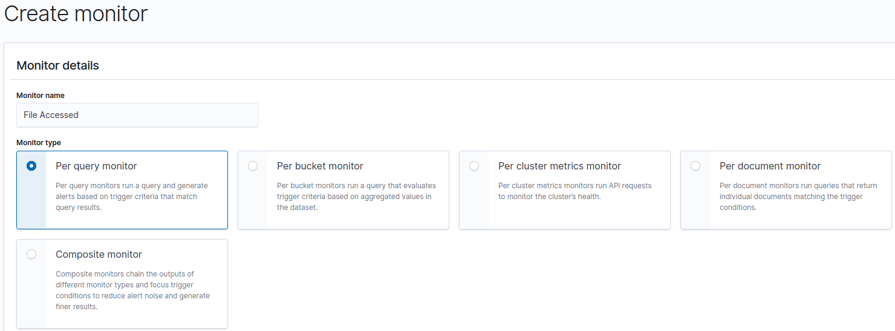Click the Per document monitor description text
This screenshot has width=895, height=331.
coord(798,197)
